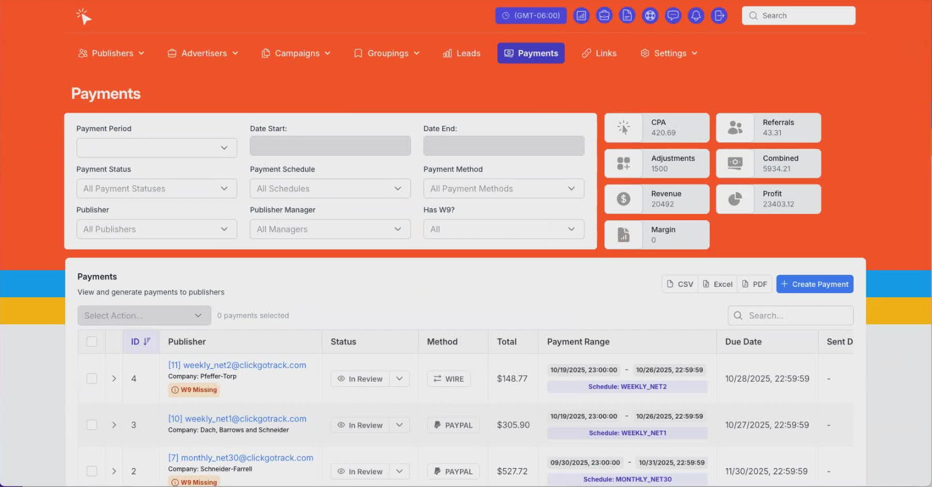
Task: Go to the Leads tab
Action: coord(462,53)
